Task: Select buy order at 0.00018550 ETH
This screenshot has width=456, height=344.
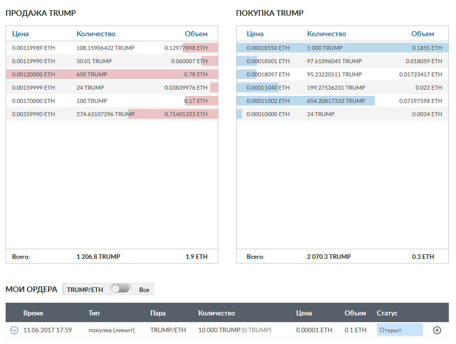Action: pos(342,48)
